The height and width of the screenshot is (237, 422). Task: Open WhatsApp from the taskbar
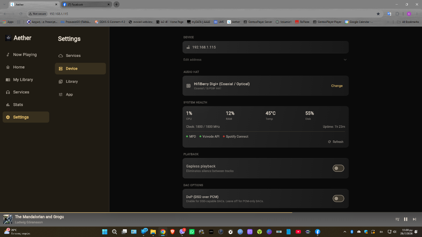click(x=192, y=232)
